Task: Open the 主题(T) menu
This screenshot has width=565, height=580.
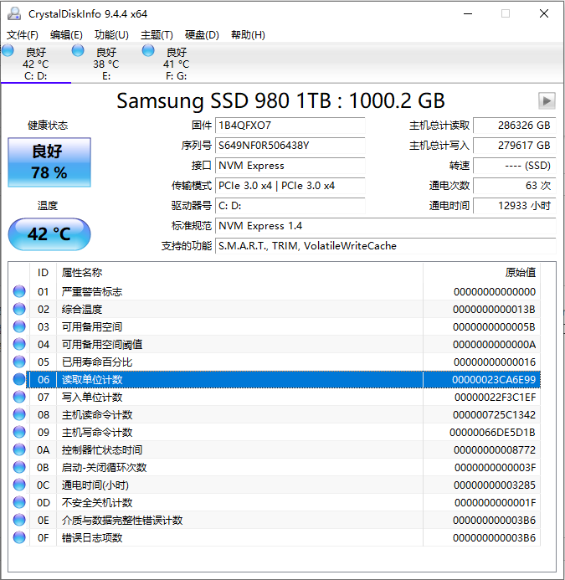Action: [157, 35]
